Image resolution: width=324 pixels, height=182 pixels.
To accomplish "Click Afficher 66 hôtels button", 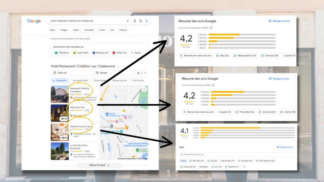I will pyautogui.click(x=99, y=165).
